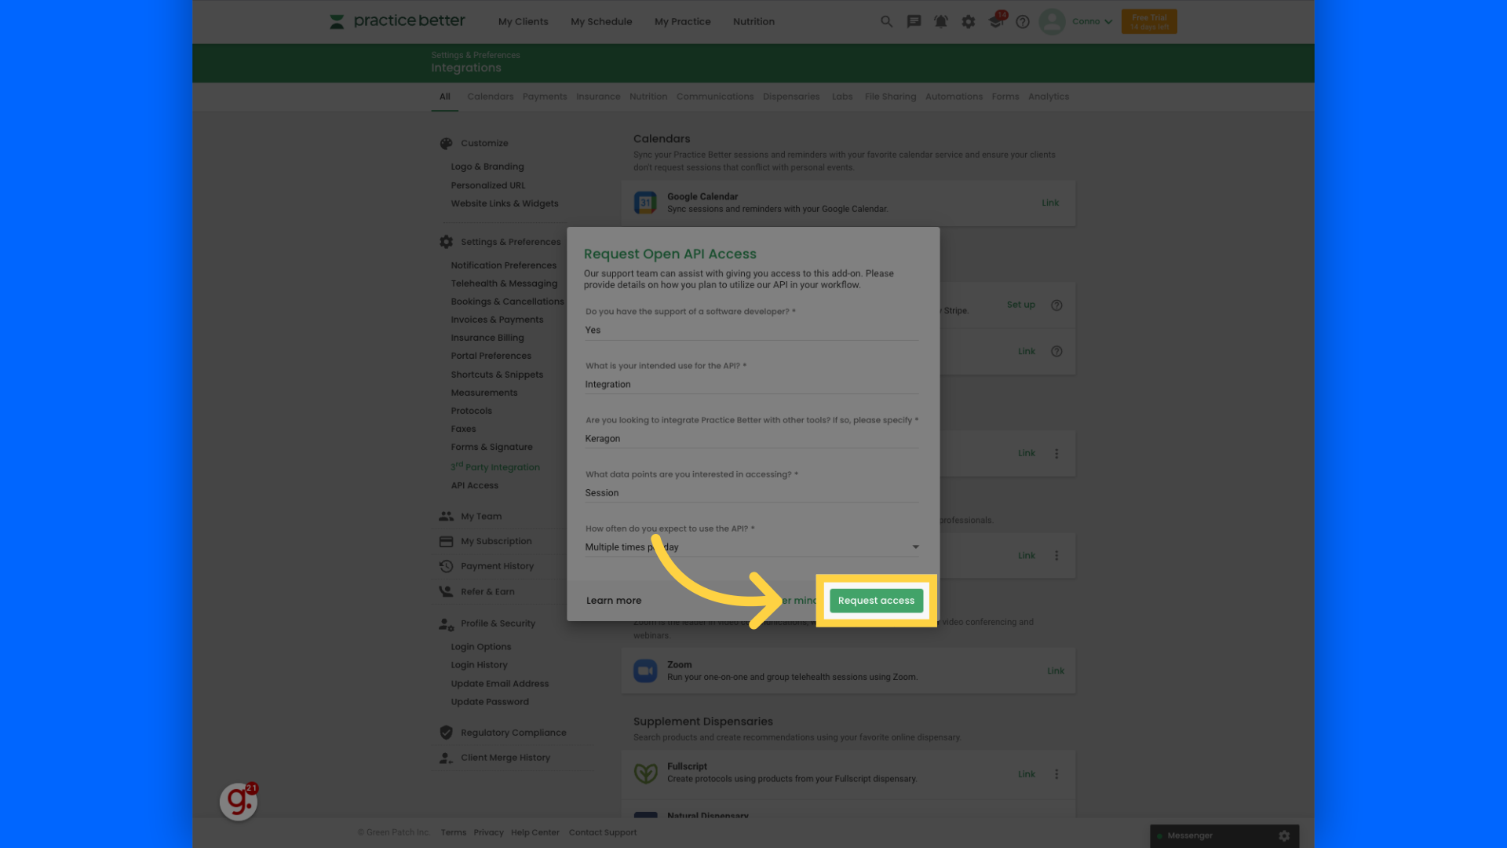This screenshot has width=1507, height=848.
Task: Click the Regulatory Compliance shield icon
Action: pyautogui.click(x=446, y=733)
